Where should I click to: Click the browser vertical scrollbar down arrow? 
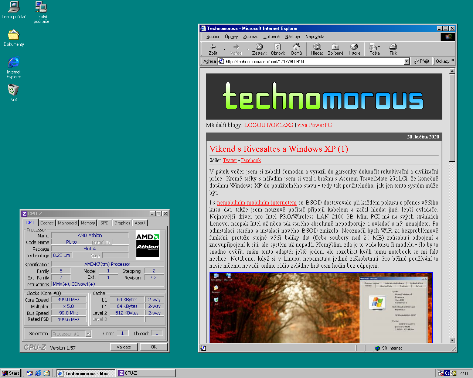(x=452, y=340)
